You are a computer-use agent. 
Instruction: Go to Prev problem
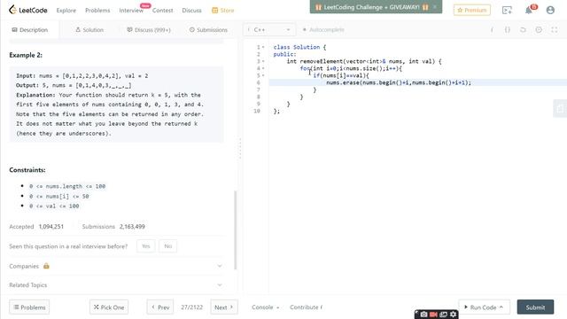click(x=160, y=307)
